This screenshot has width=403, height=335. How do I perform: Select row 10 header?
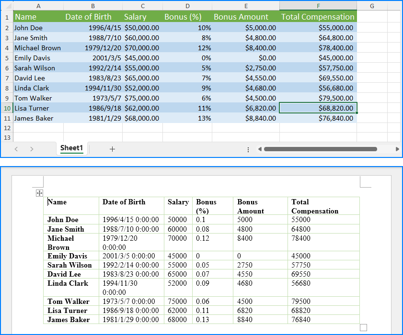7,108
